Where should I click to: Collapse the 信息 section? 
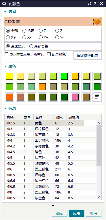click(5, 109)
